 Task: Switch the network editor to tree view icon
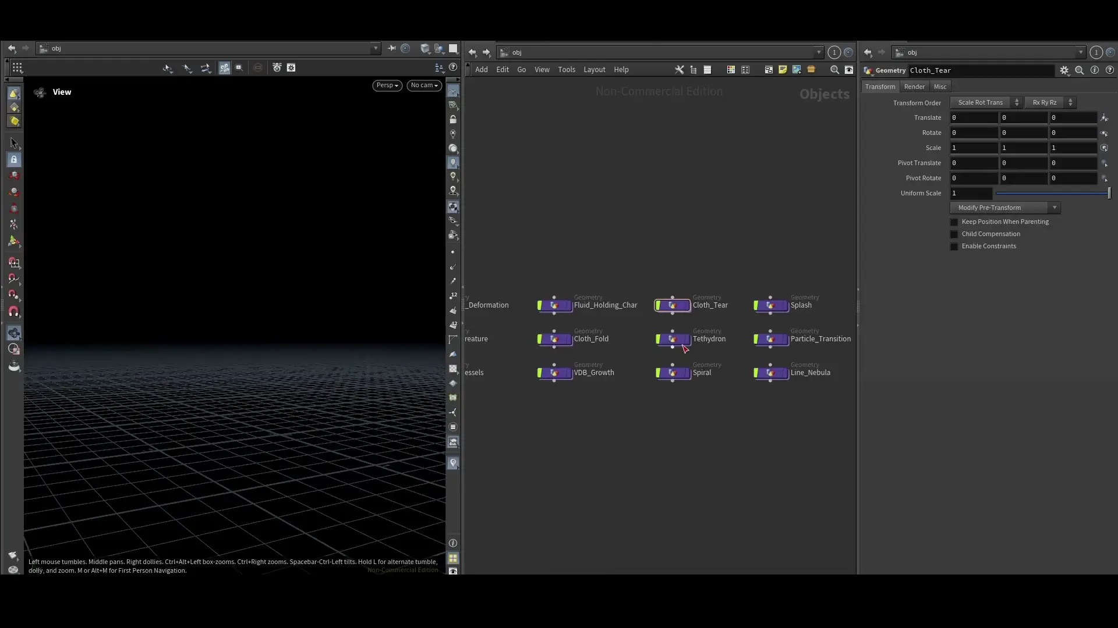tap(693, 70)
